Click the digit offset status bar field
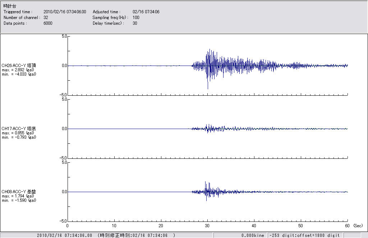This screenshot has height=238, width=368. click(304, 235)
